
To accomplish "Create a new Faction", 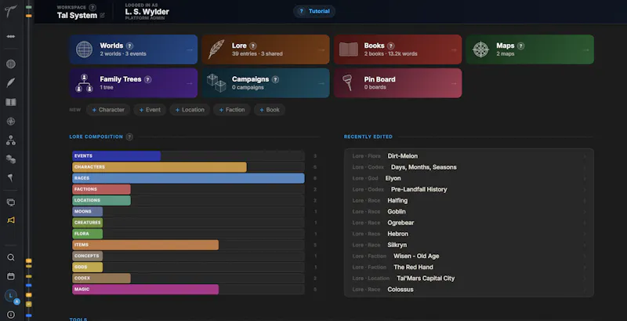I will coord(231,110).
